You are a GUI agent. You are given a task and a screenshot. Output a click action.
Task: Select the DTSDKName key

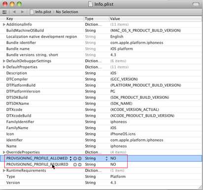18,103
